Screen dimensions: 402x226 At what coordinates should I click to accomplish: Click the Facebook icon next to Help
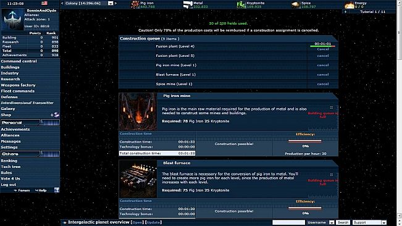[x=57, y=190]
